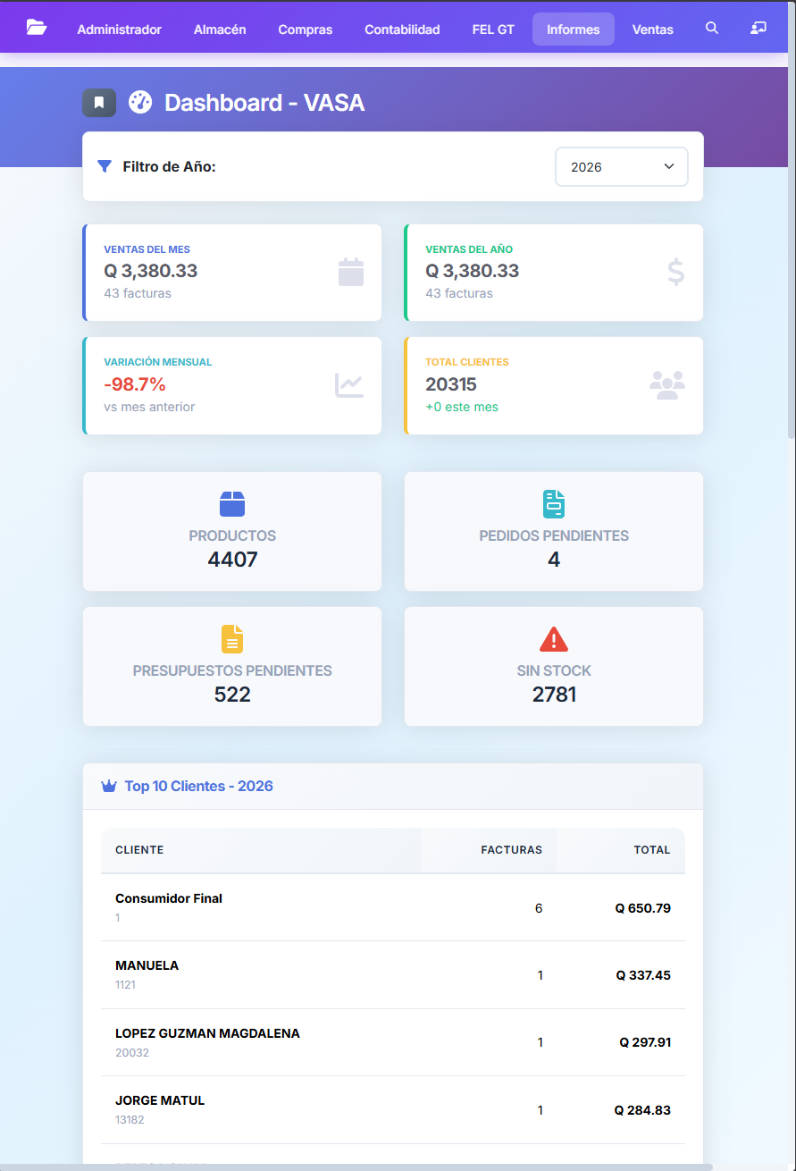
Task: Click the Facturas column header
Action: [x=511, y=850]
